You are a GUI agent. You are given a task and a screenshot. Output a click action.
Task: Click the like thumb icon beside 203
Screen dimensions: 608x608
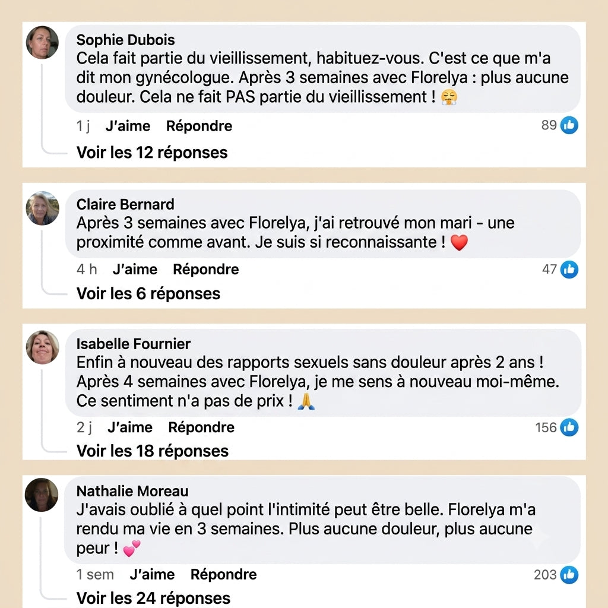coord(569,575)
